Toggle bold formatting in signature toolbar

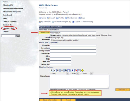(51, 70)
